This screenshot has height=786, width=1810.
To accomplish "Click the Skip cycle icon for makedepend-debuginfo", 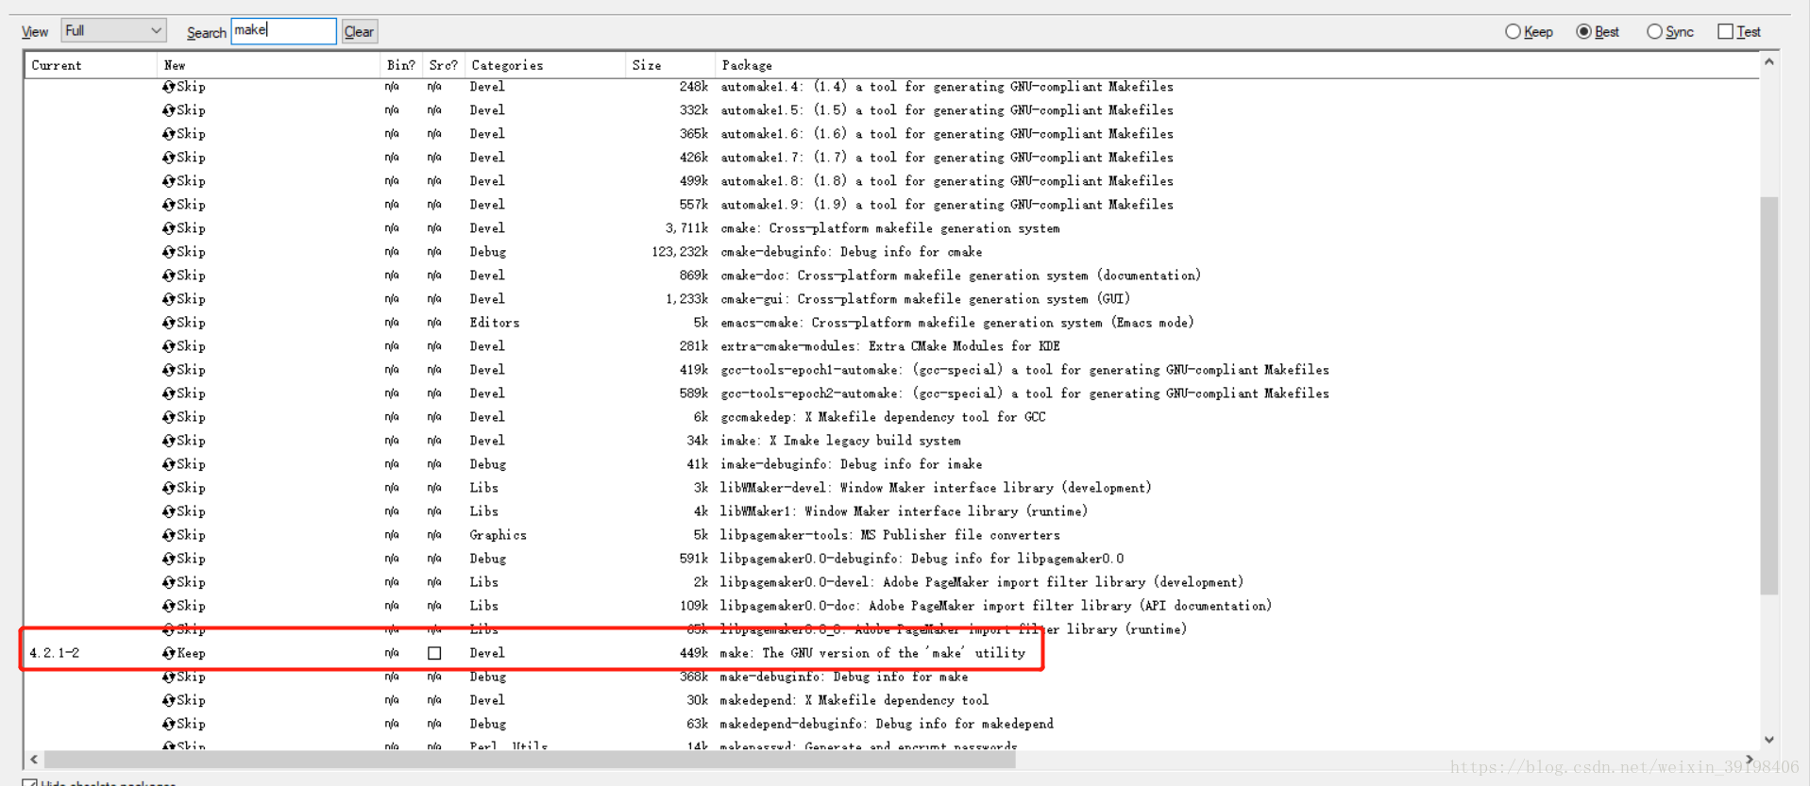I will [x=168, y=724].
